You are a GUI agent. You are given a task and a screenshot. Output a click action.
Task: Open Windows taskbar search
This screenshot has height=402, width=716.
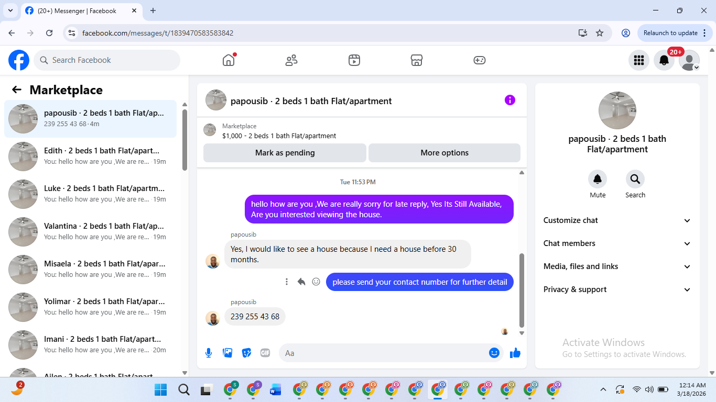coord(184,389)
